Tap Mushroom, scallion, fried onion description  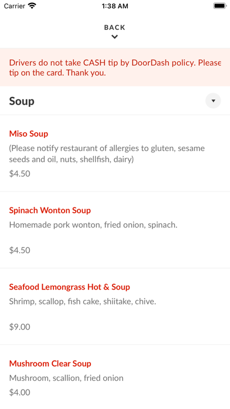(x=66, y=378)
